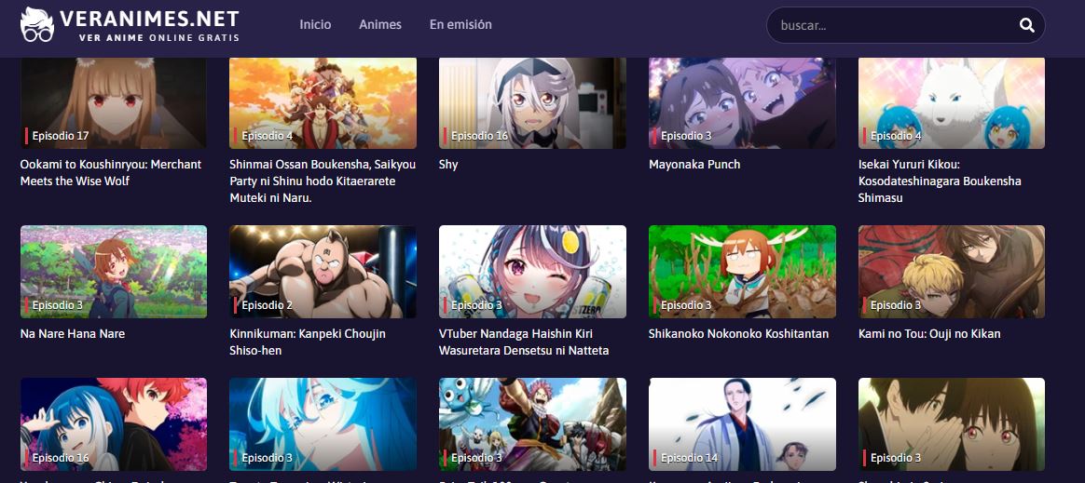Click title Kami no Tou: Ouji no Kikan
The height and width of the screenshot is (483, 1085).
(x=929, y=334)
